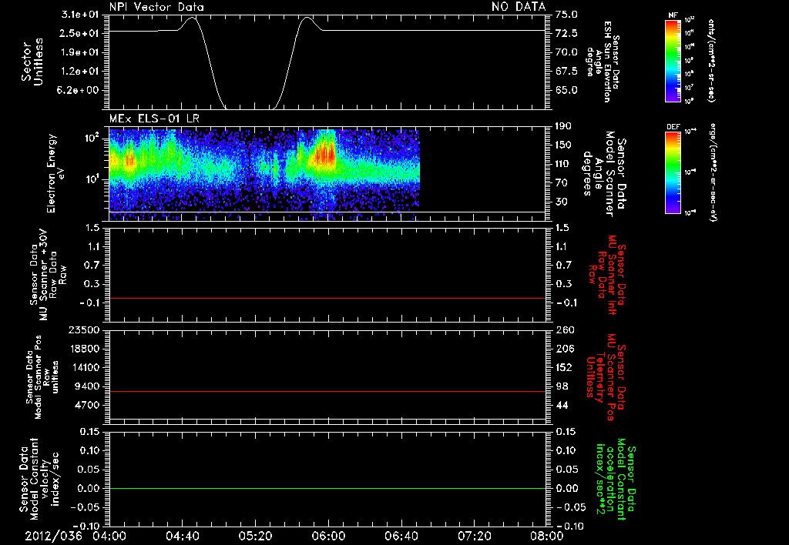789x545 pixels.
Task: Click the 98 telemetry axis tick
Action: pos(562,386)
